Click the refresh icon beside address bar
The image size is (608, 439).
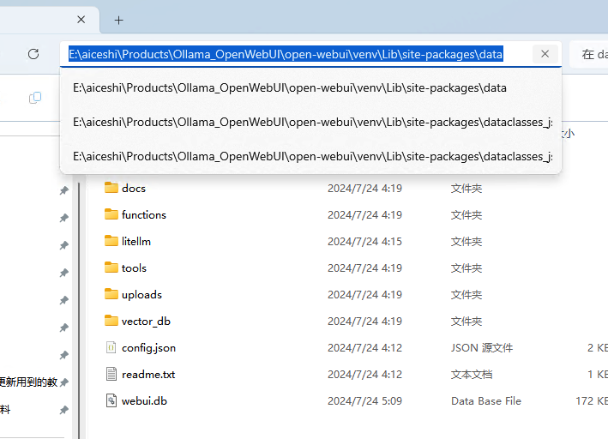point(33,54)
